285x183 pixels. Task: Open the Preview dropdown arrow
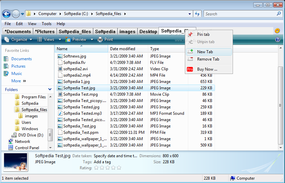(x=92, y=39)
